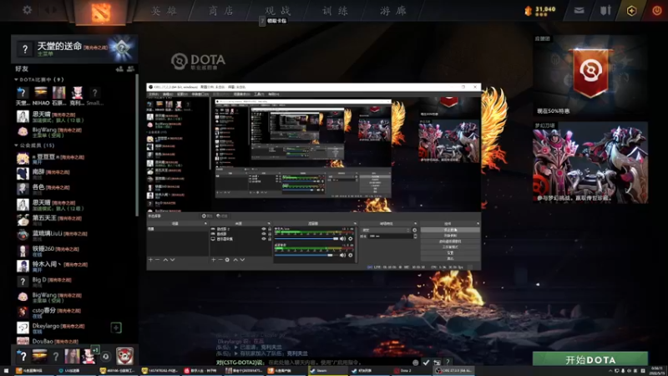Open OBS scene transition type dropdown
Image resolution: width=668 pixels, height=376 pixels.
click(386, 231)
